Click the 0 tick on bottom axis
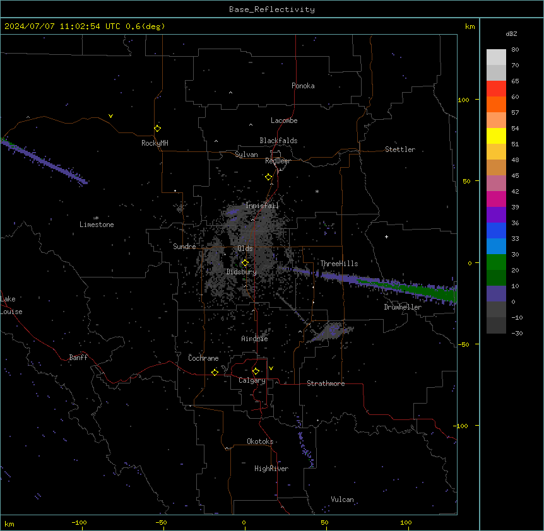The height and width of the screenshot is (531, 544). click(x=244, y=522)
